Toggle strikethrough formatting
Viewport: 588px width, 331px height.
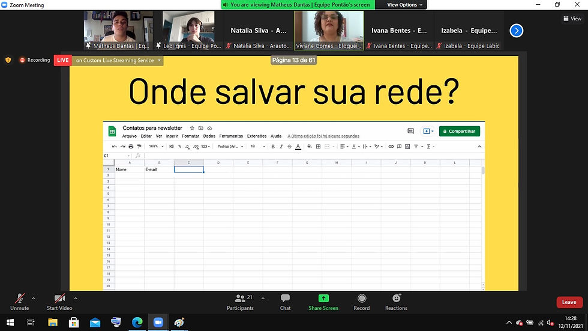pyautogui.click(x=289, y=147)
